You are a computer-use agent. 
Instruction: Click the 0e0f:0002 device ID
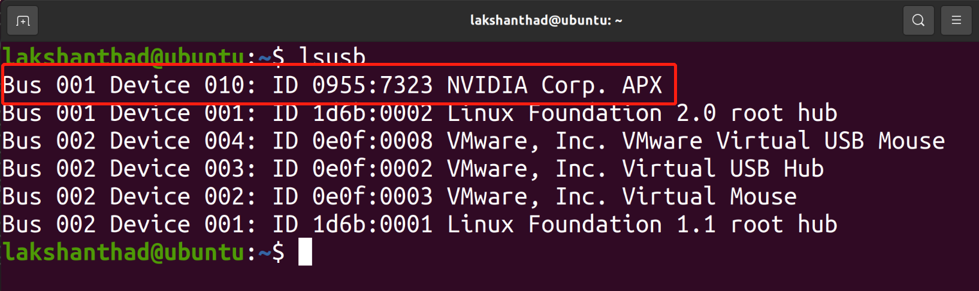(372, 168)
